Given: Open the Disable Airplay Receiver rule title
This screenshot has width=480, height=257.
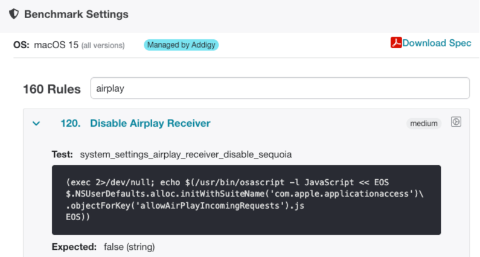Looking at the screenshot, I should click(x=150, y=123).
